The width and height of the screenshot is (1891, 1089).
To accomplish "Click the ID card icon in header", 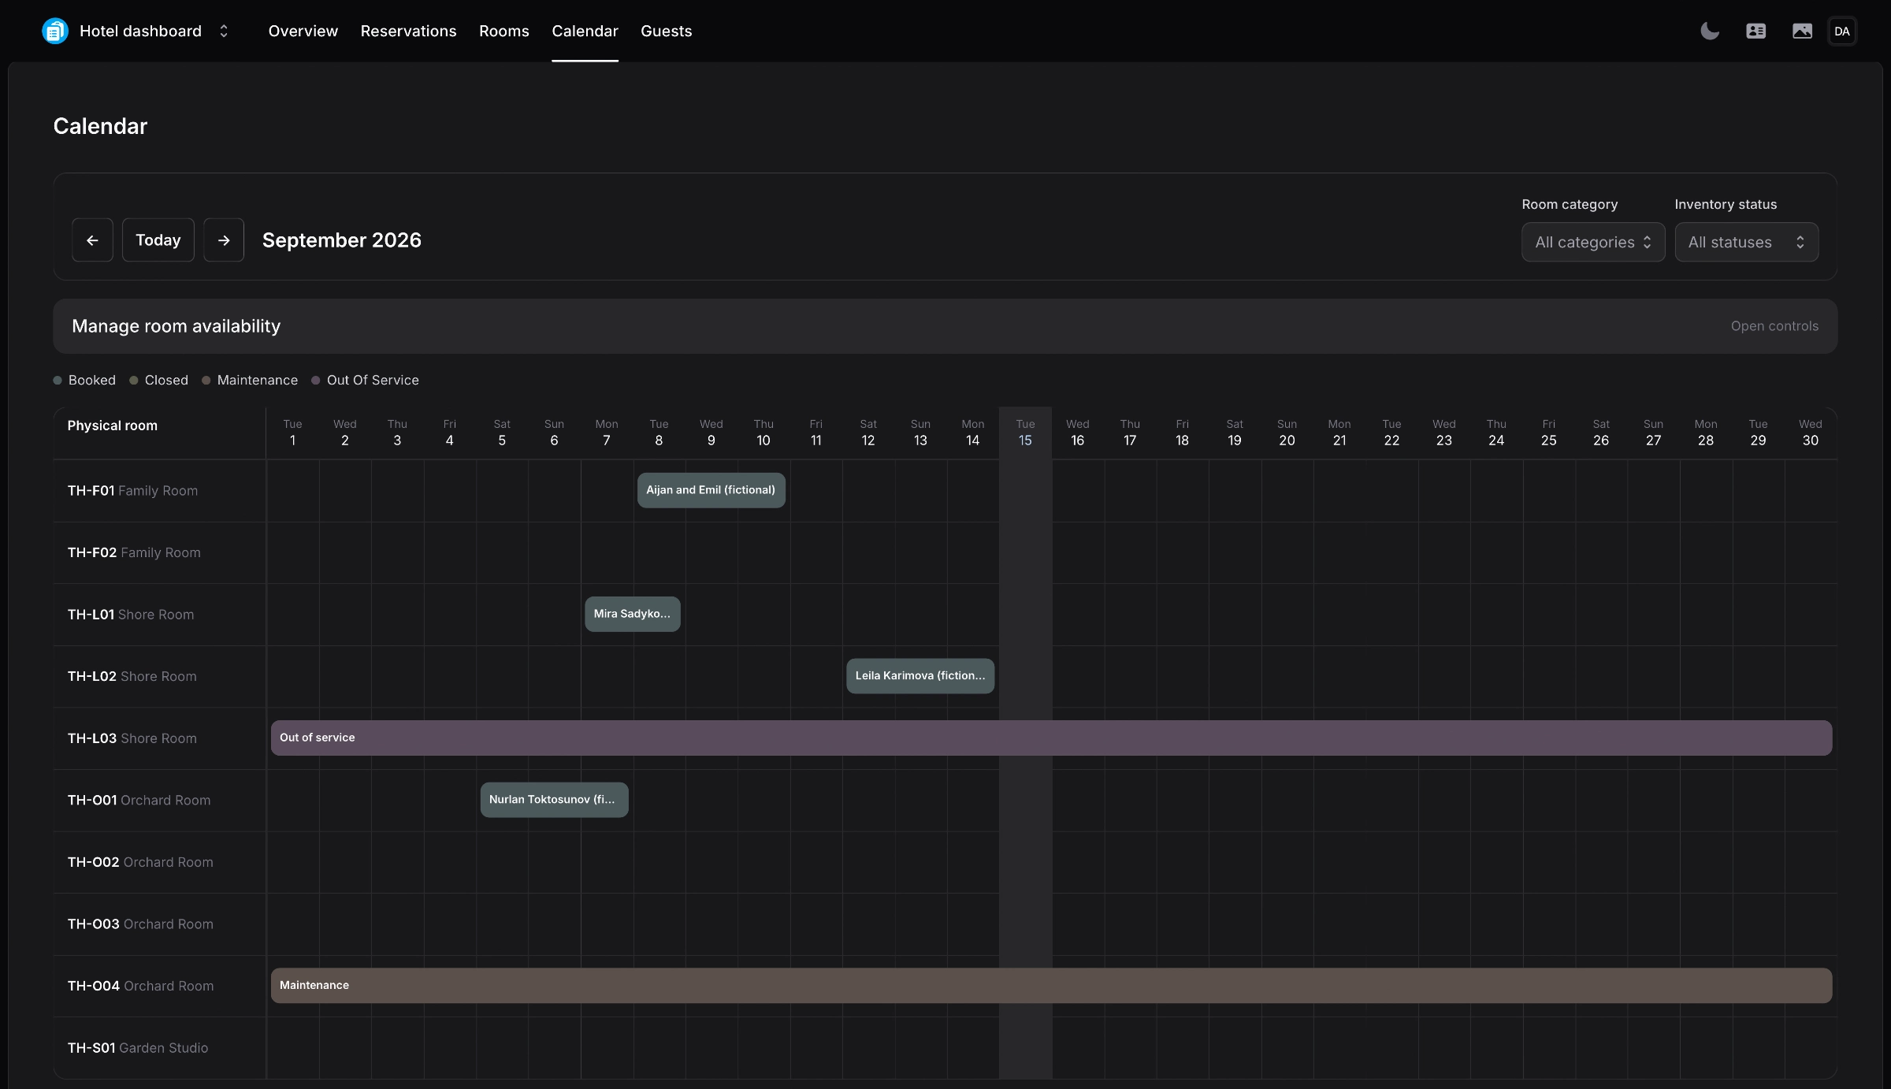I will pos(1755,31).
